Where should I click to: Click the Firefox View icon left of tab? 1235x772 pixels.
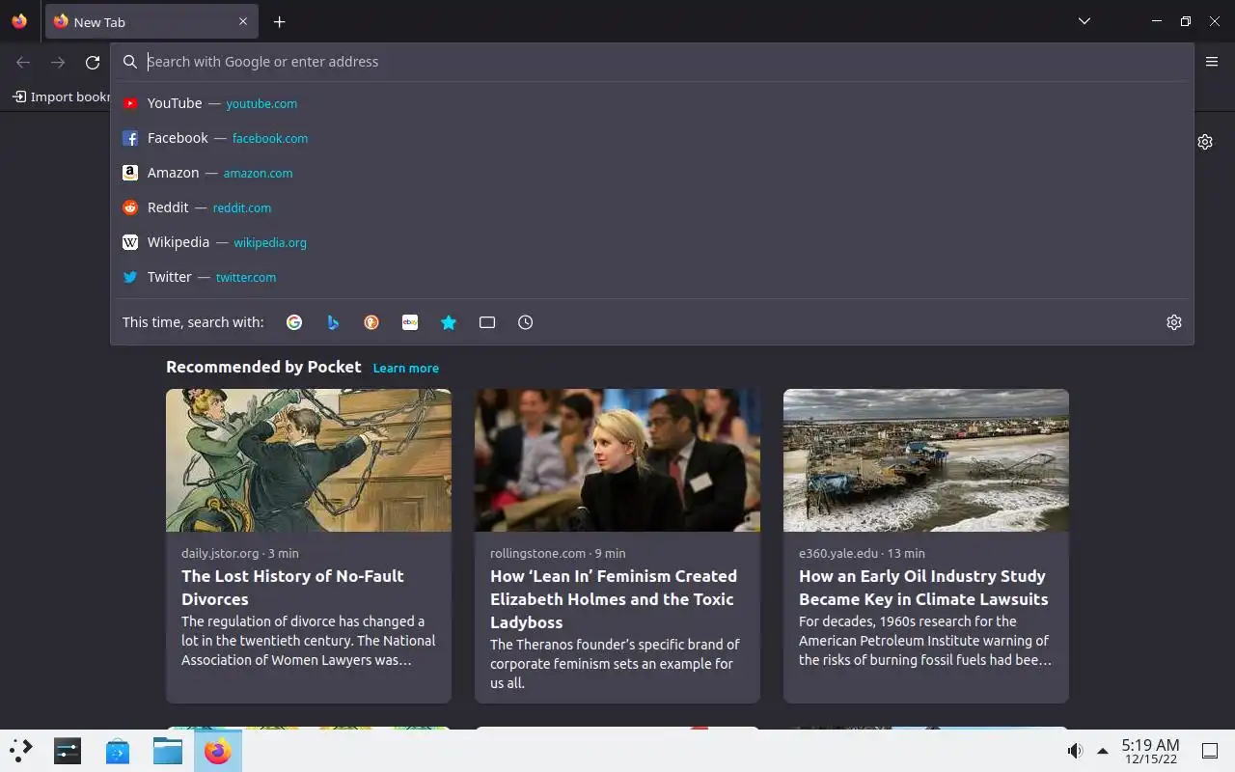tap(19, 21)
